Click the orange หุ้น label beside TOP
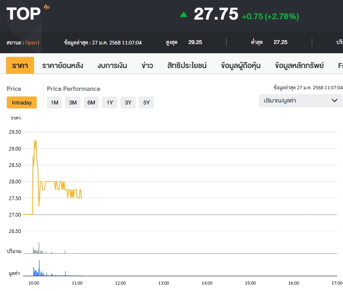Screen dimensions: 343x291 click(x=47, y=7)
